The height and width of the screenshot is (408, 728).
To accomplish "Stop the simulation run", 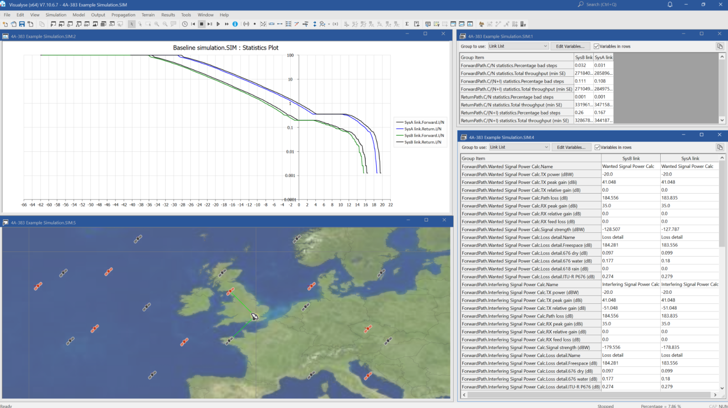I will pos(202,24).
